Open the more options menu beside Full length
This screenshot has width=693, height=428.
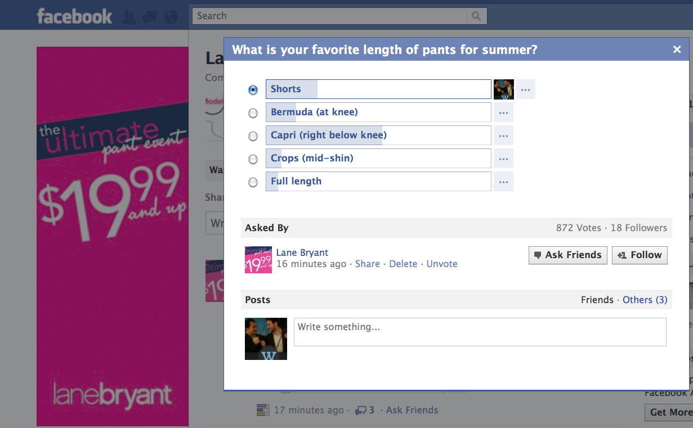click(x=503, y=182)
